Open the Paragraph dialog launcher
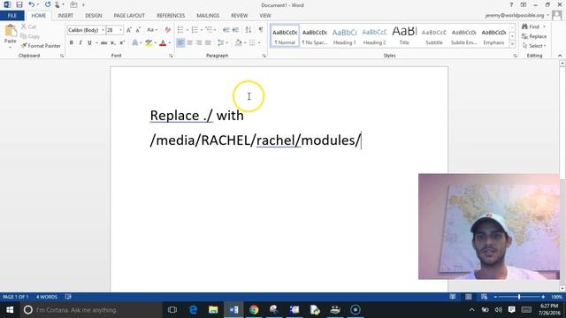 tap(264, 56)
